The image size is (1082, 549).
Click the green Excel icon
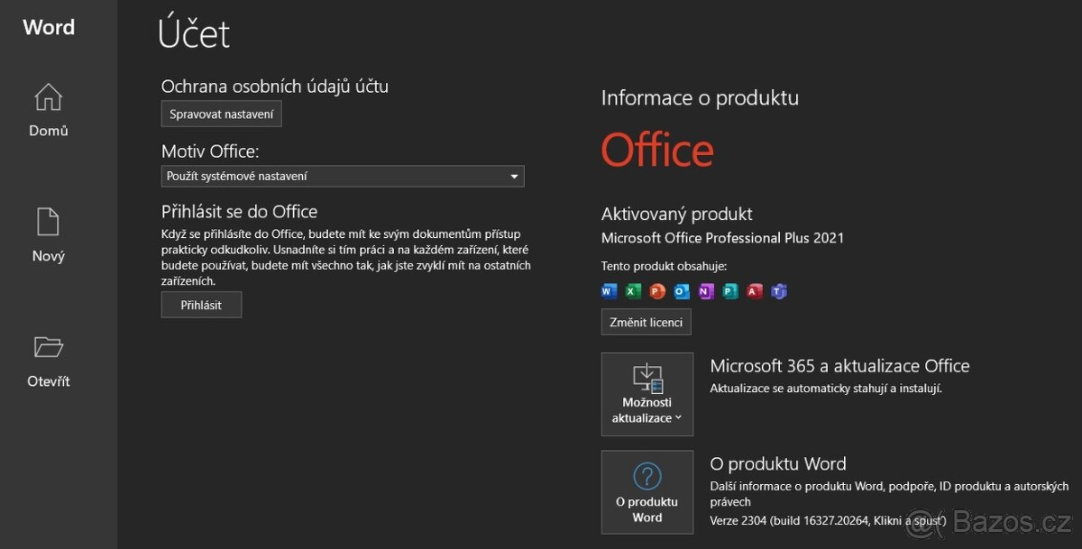(633, 290)
